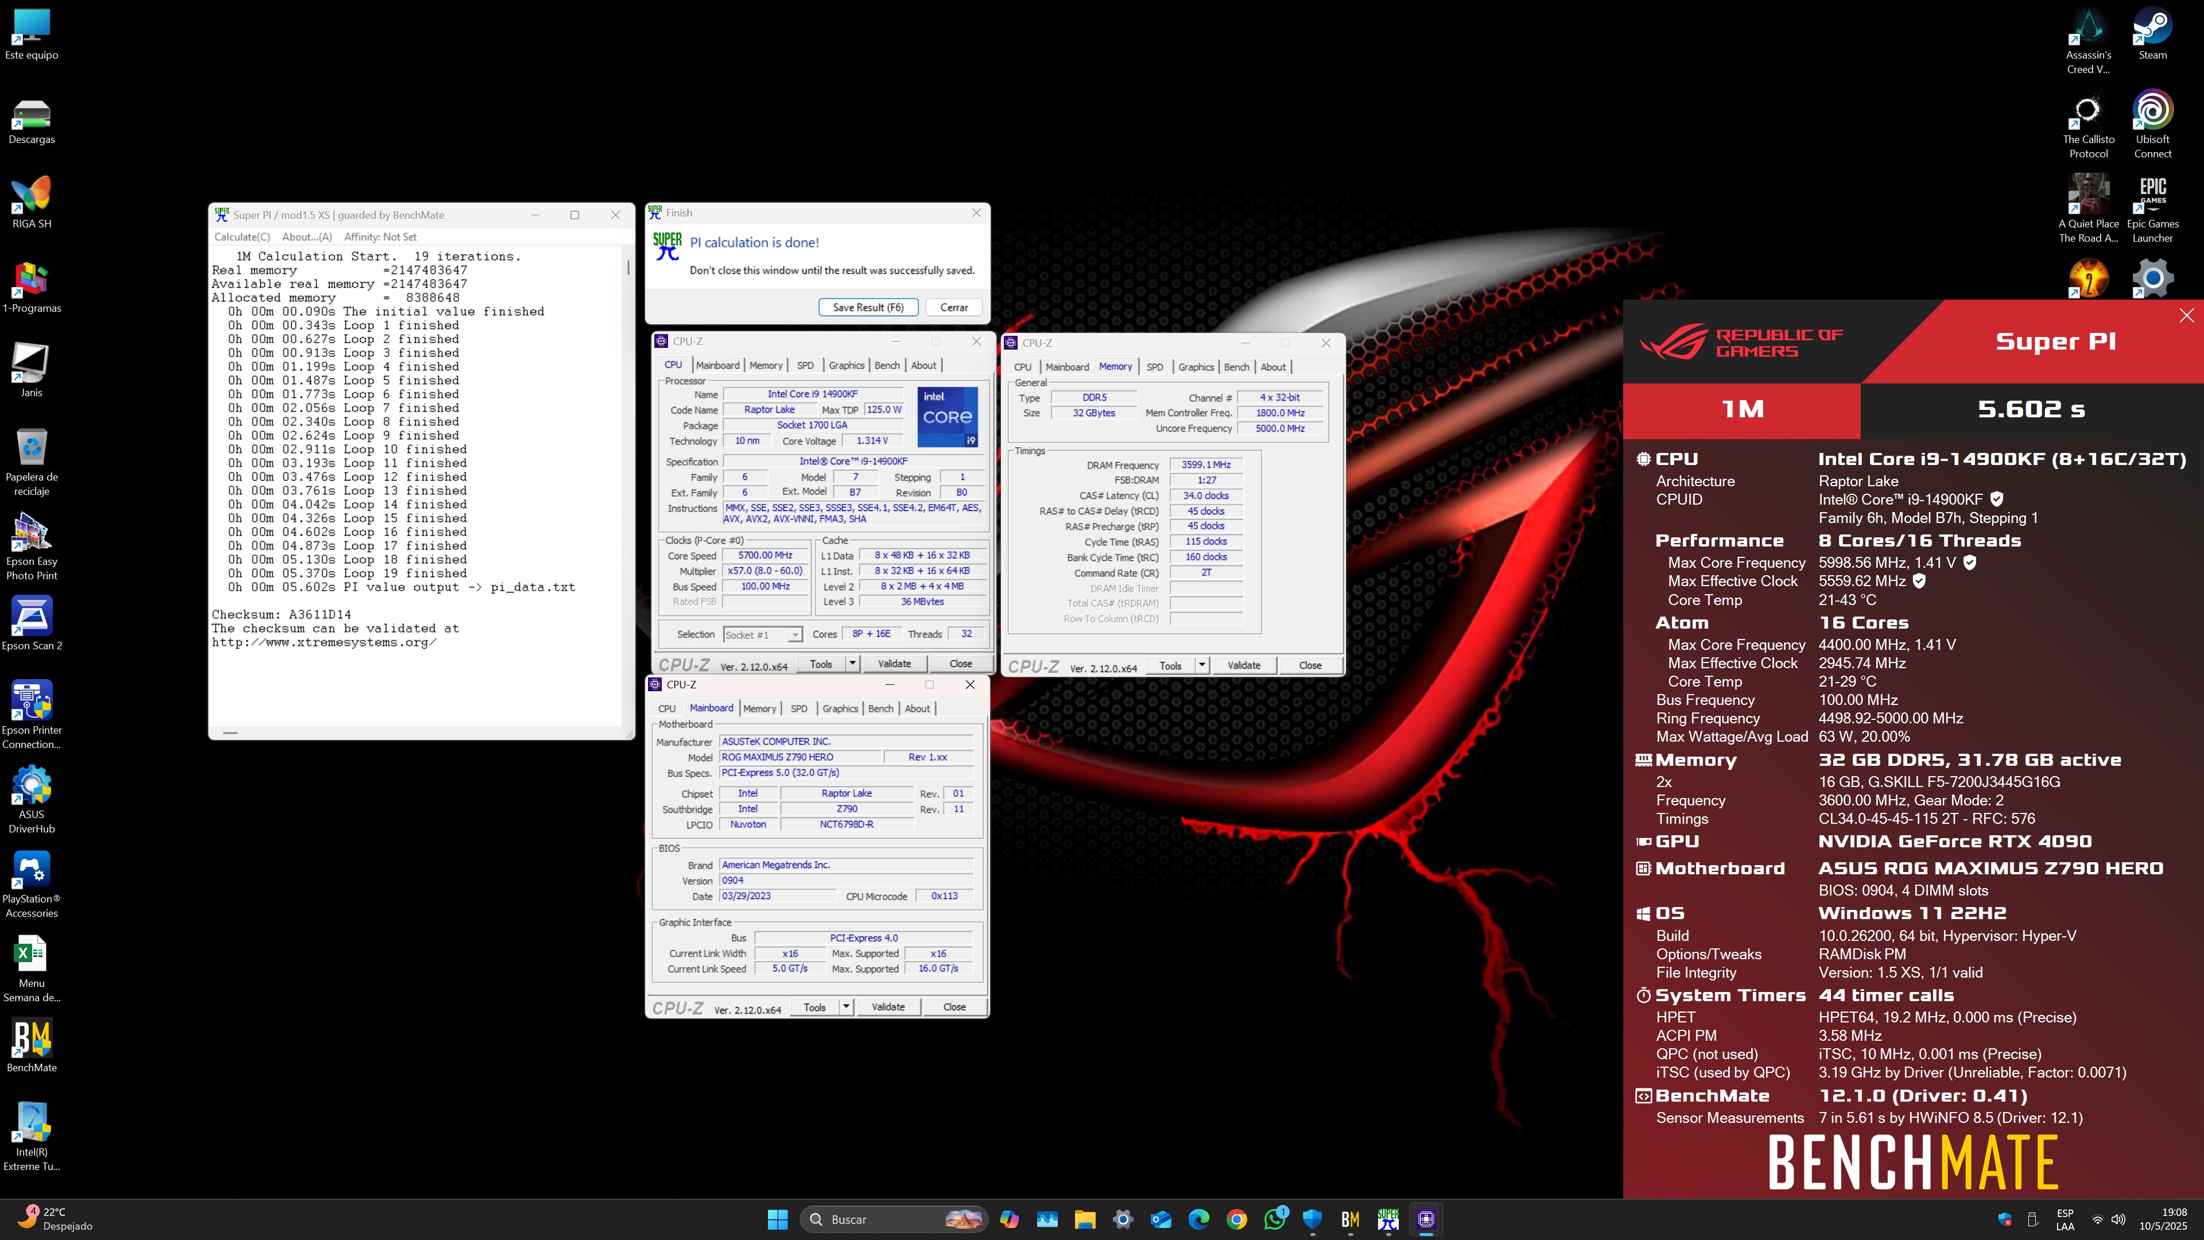Open WhatsApp from the taskbar
This screenshot has height=1240, width=2204.
[x=1275, y=1219]
